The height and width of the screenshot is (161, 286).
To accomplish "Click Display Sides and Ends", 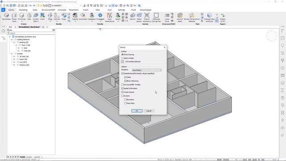I will click(x=210, y=17).
